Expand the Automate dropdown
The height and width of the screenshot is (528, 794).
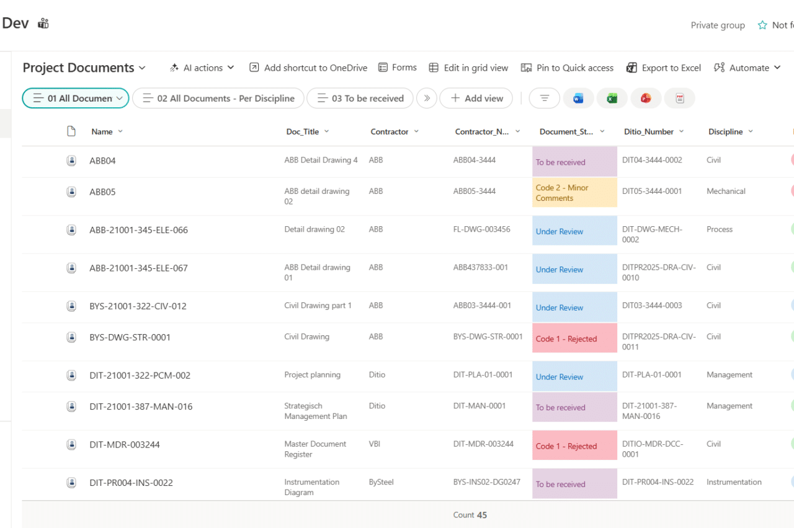point(747,68)
